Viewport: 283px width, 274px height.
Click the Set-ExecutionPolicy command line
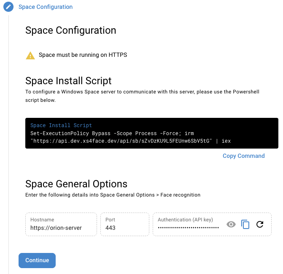[x=112, y=133]
